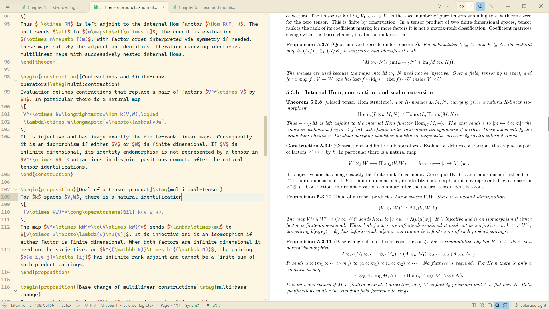Toggle the preview magnifier in status bar
Image resolution: width=549 pixels, height=309 pixels.
tap(497, 305)
